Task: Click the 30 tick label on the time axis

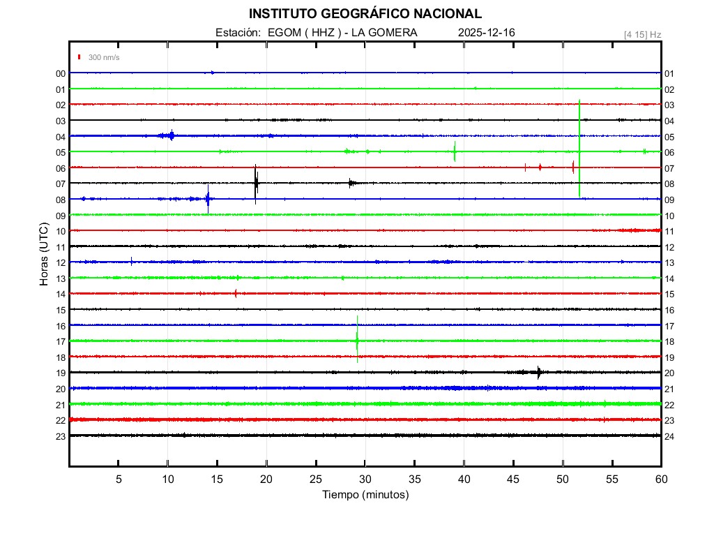Action: (365, 479)
